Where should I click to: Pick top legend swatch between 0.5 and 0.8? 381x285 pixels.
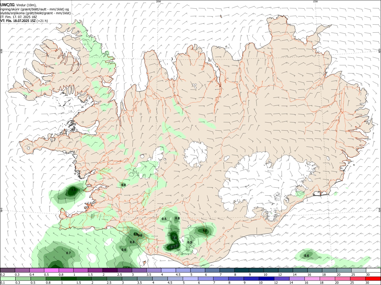[x=51, y=270]
